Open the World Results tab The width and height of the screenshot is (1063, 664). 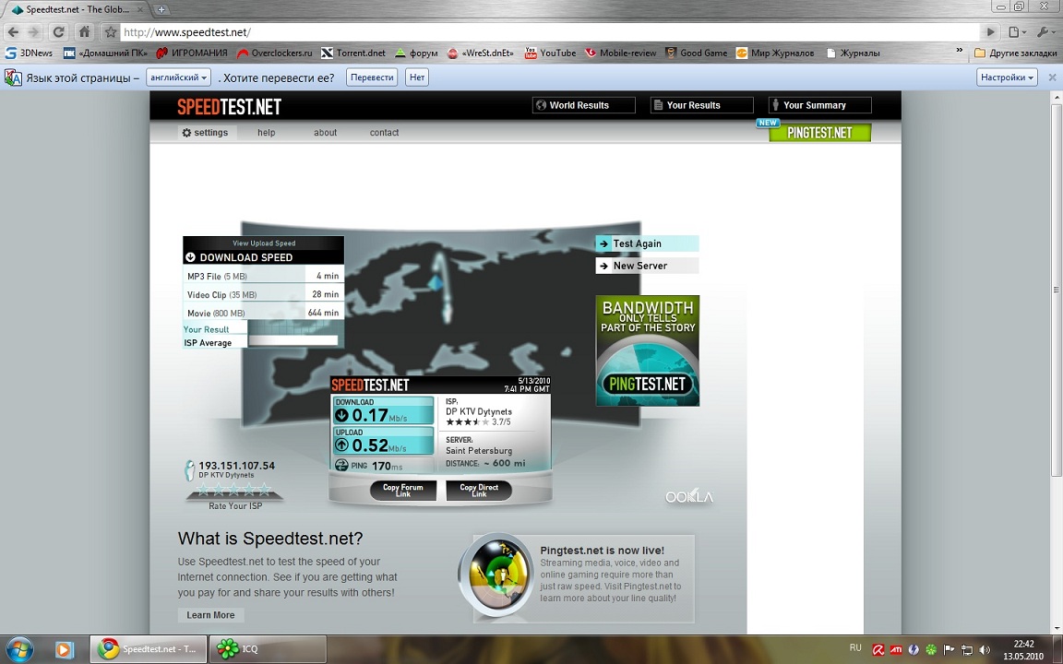point(583,105)
